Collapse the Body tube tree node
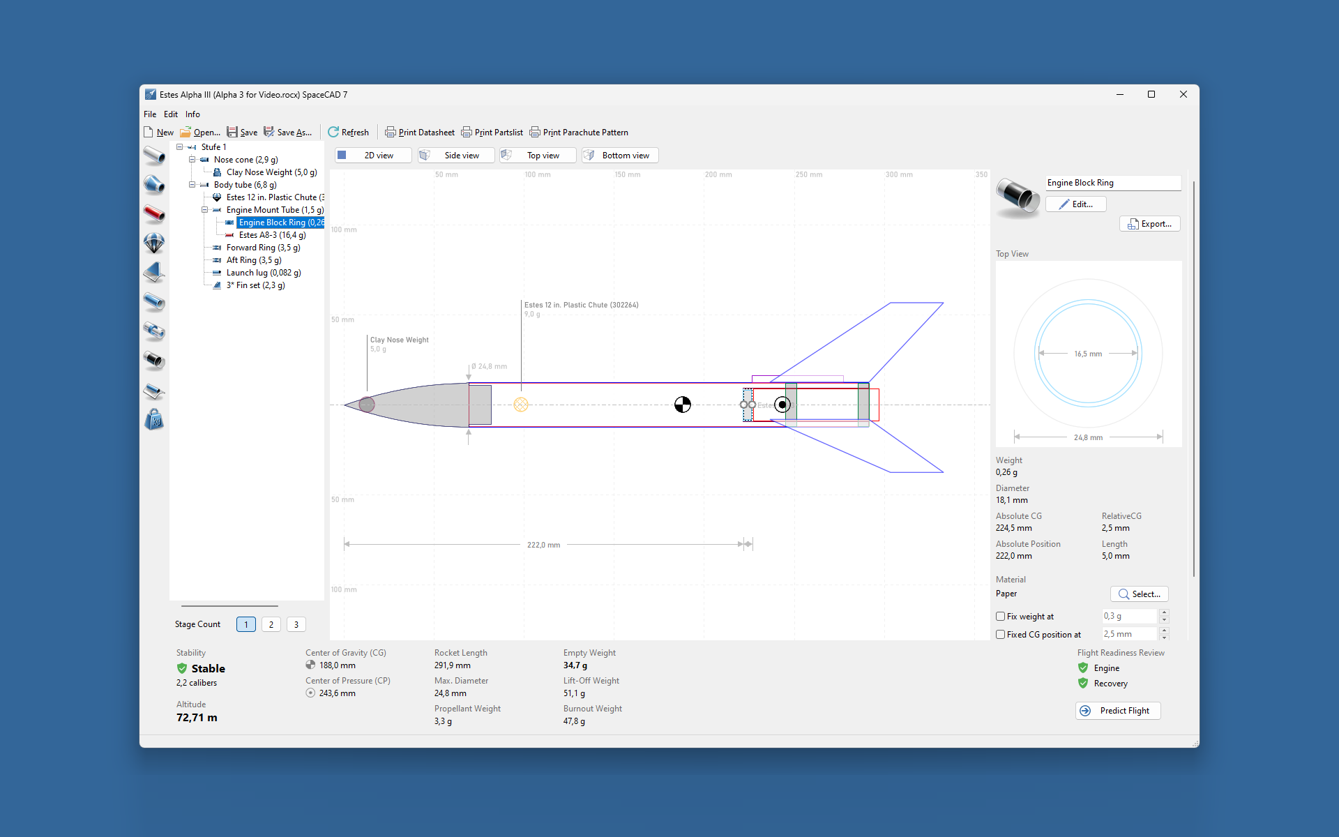Viewport: 1339px width, 837px height. [192, 185]
